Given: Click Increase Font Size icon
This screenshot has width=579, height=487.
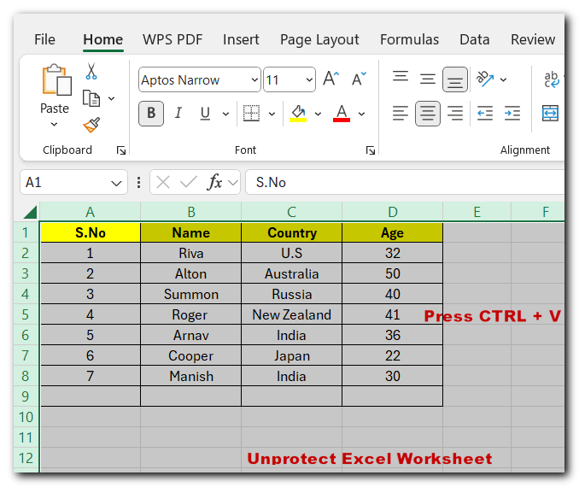Looking at the screenshot, I should 331,79.
